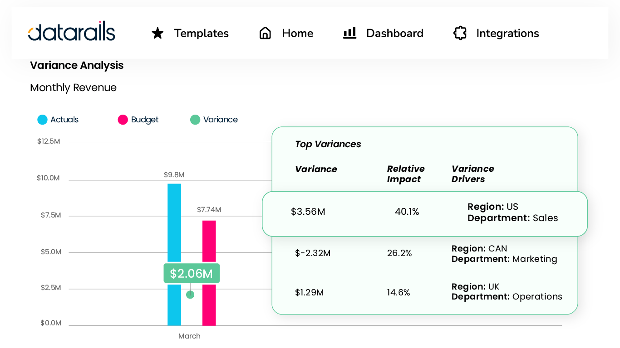Toggle the Budget legend pink dot
620x348 pixels.
(x=123, y=120)
